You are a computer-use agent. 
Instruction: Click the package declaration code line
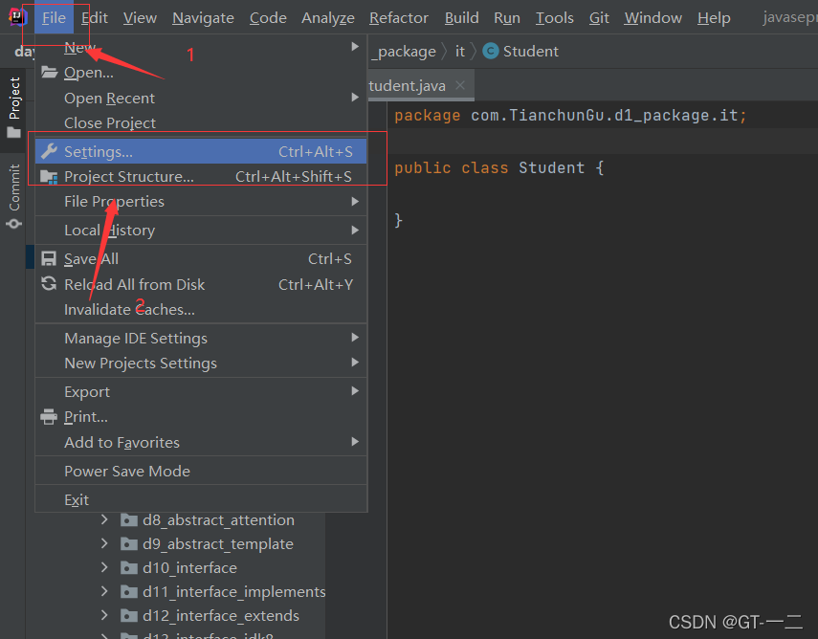point(571,116)
